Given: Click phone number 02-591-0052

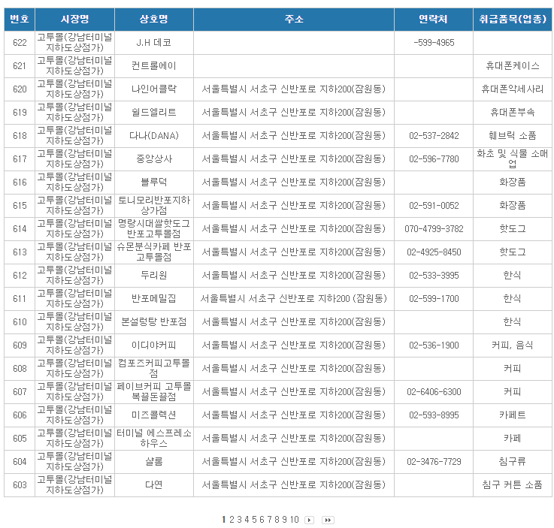Looking at the screenshot, I should 434,206.
